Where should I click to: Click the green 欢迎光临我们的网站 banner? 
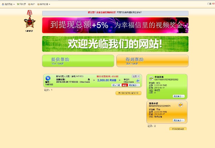click(115, 44)
